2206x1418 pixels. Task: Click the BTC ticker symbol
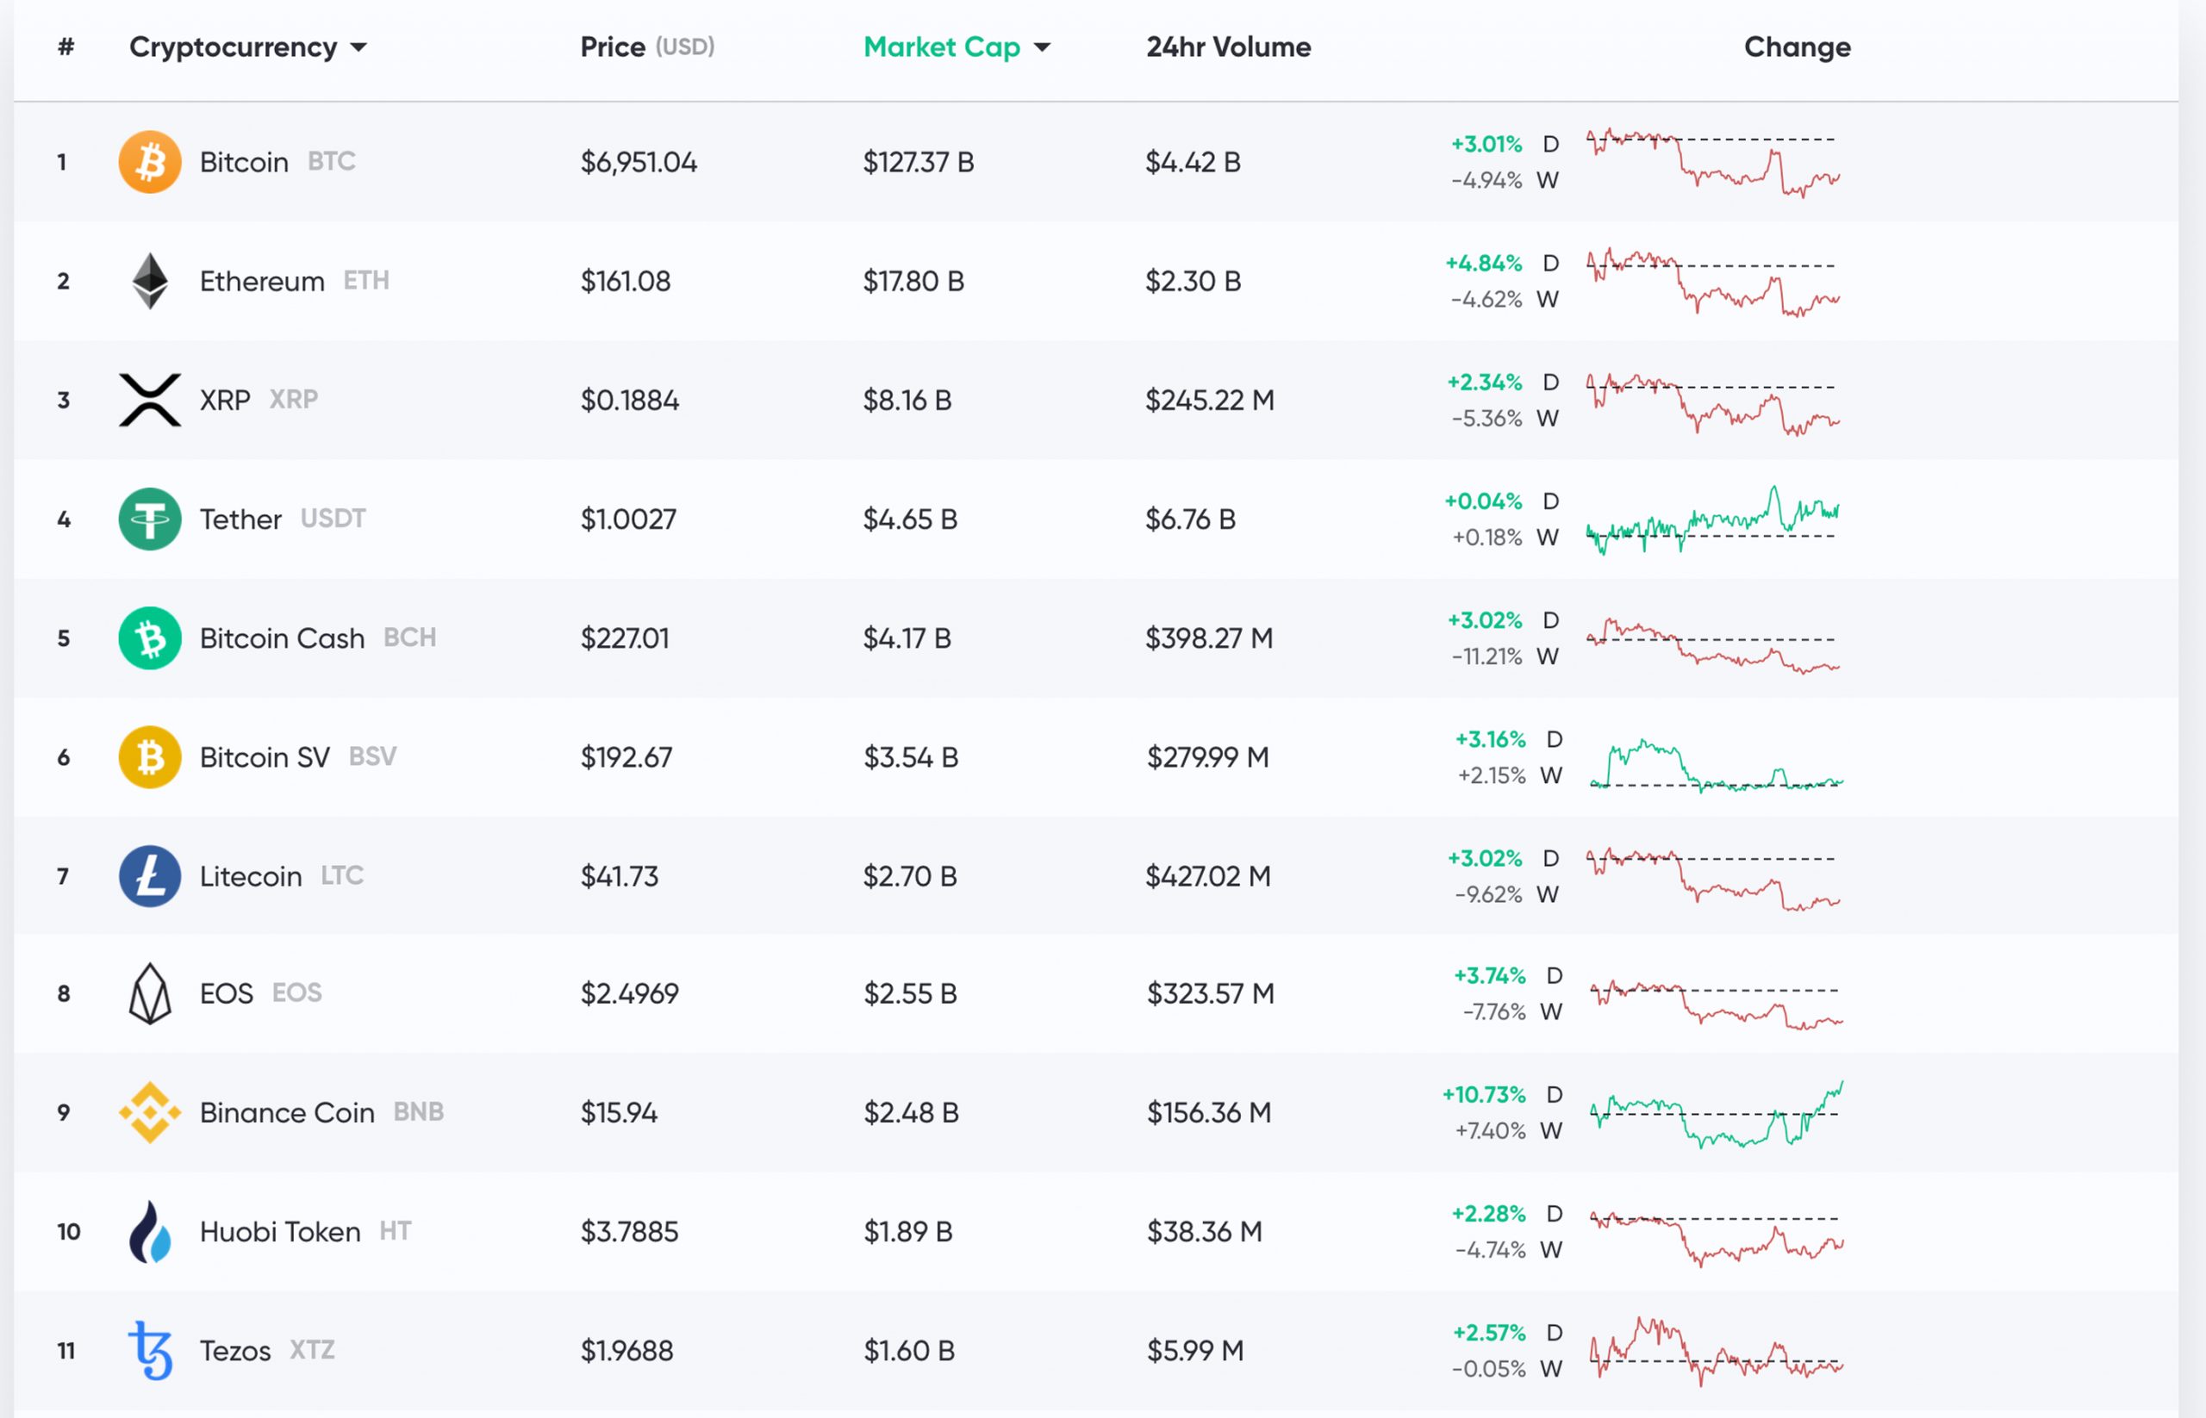(332, 162)
